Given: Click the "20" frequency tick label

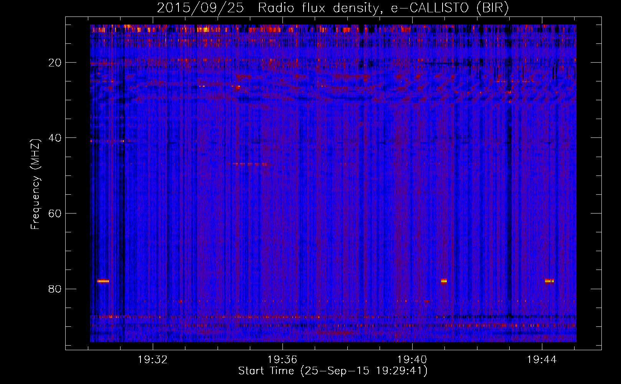Looking at the screenshot, I should click(x=55, y=63).
